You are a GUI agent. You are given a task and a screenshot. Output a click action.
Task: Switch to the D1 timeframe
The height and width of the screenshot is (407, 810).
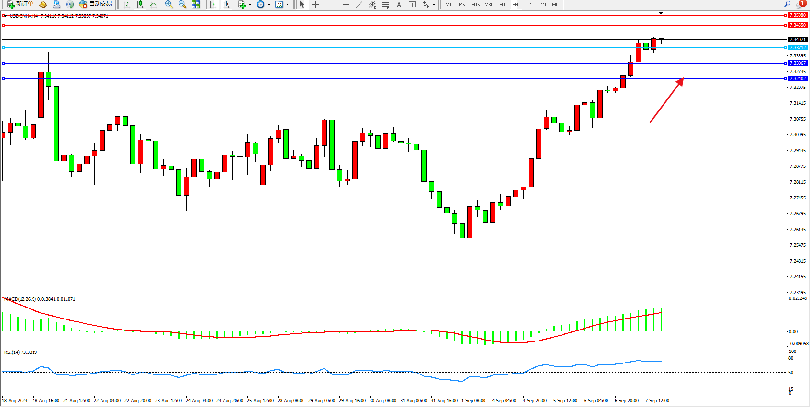click(x=529, y=5)
